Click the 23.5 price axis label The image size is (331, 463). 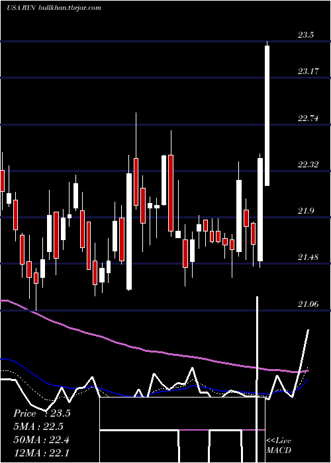(x=306, y=35)
